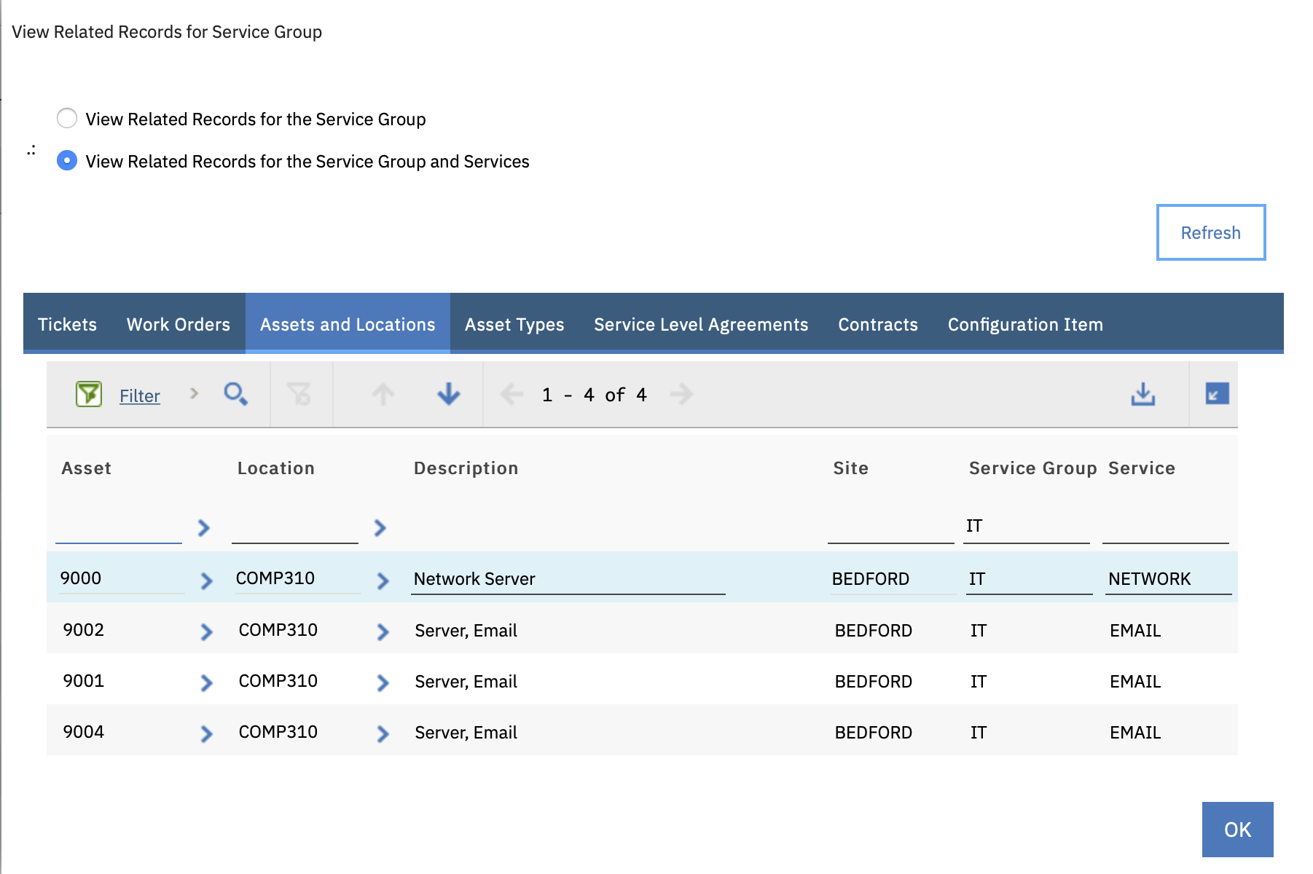
Task: Click the collapse table icon on the right
Action: coord(1217,393)
